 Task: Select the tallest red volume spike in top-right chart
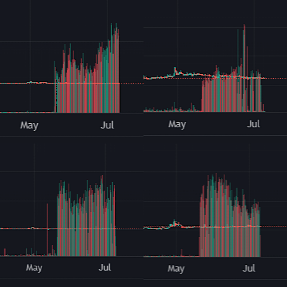coord(244,68)
